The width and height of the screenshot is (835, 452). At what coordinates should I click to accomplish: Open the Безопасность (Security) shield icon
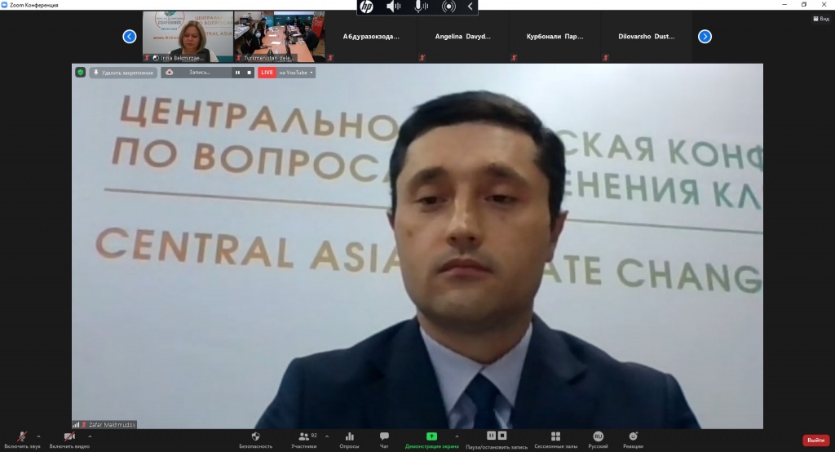point(255,437)
